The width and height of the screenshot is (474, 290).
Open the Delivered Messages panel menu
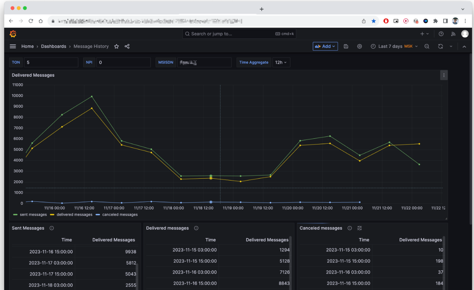444,75
